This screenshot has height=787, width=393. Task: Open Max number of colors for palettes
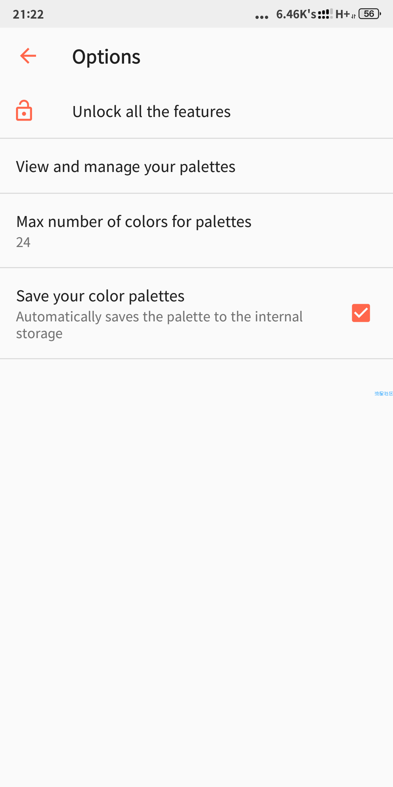[196, 231]
